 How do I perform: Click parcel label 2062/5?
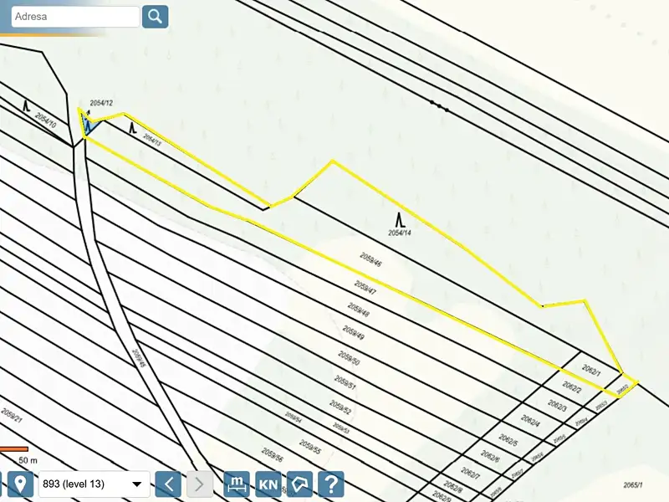coord(508,440)
